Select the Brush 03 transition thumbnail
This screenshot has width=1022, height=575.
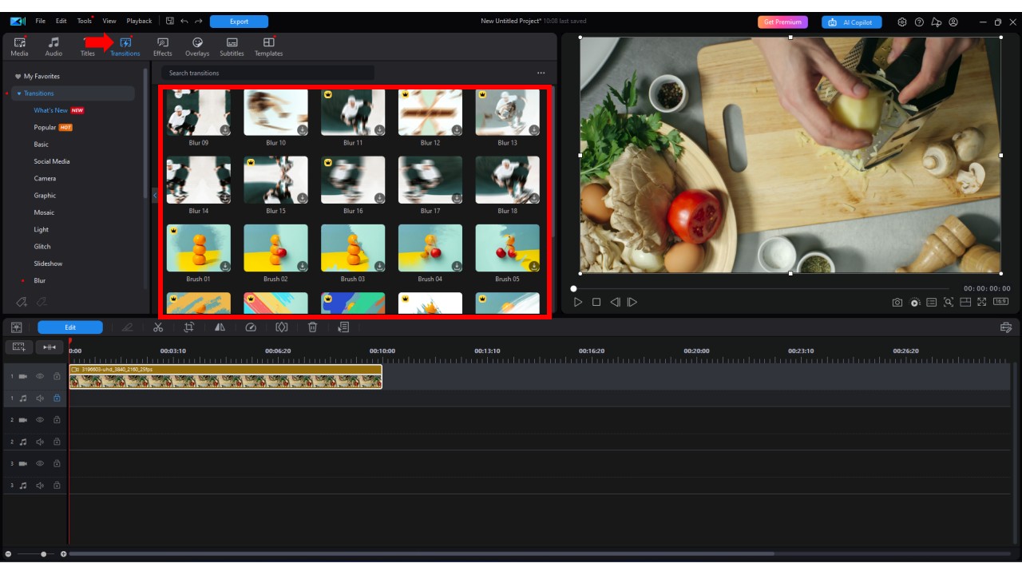pos(353,248)
